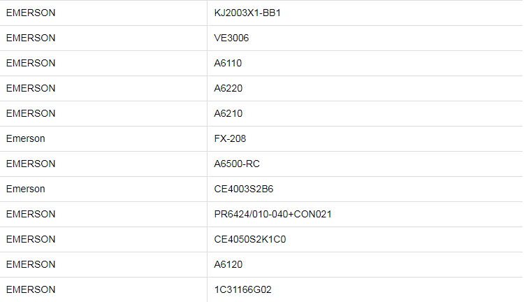Click the EMERSON cell next to A6500-RC

(x=31, y=164)
